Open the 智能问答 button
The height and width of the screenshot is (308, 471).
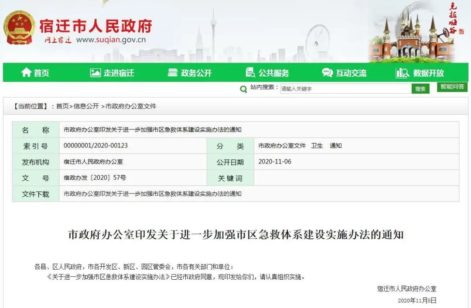pyautogui.click(x=452, y=87)
